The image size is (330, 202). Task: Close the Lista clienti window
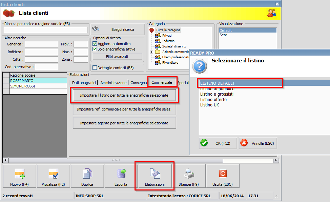click(277, 4)
